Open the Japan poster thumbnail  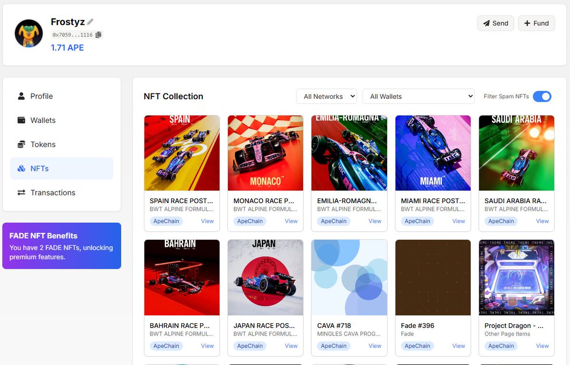[266, 278]
